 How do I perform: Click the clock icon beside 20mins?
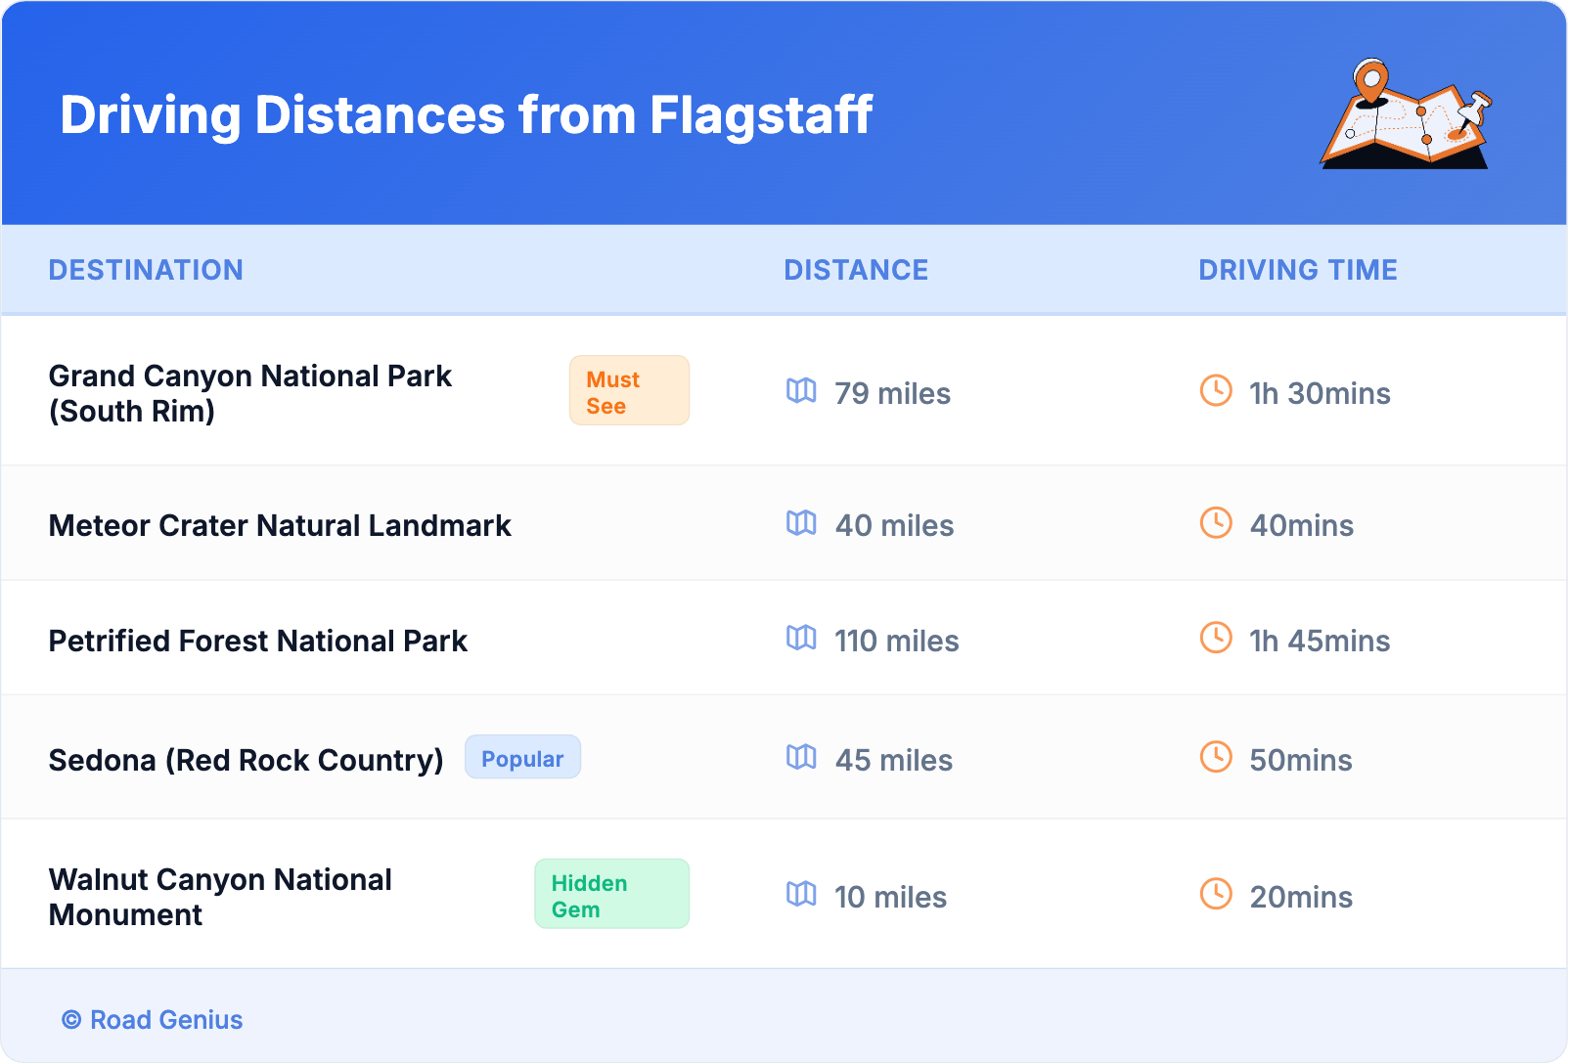coord(1216,895)
